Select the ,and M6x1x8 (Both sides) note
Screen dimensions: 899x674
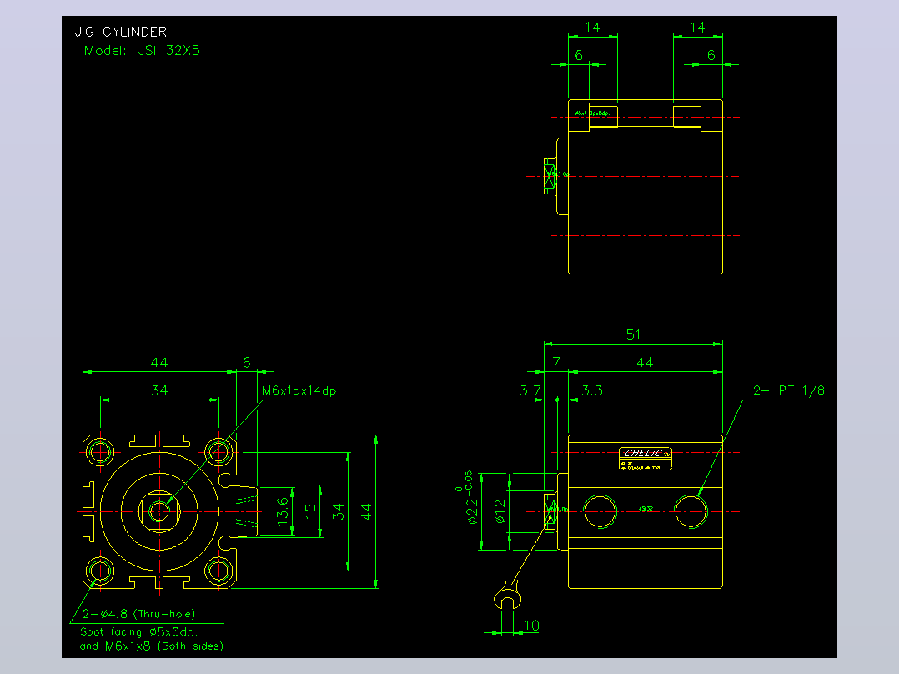point(150,646)
